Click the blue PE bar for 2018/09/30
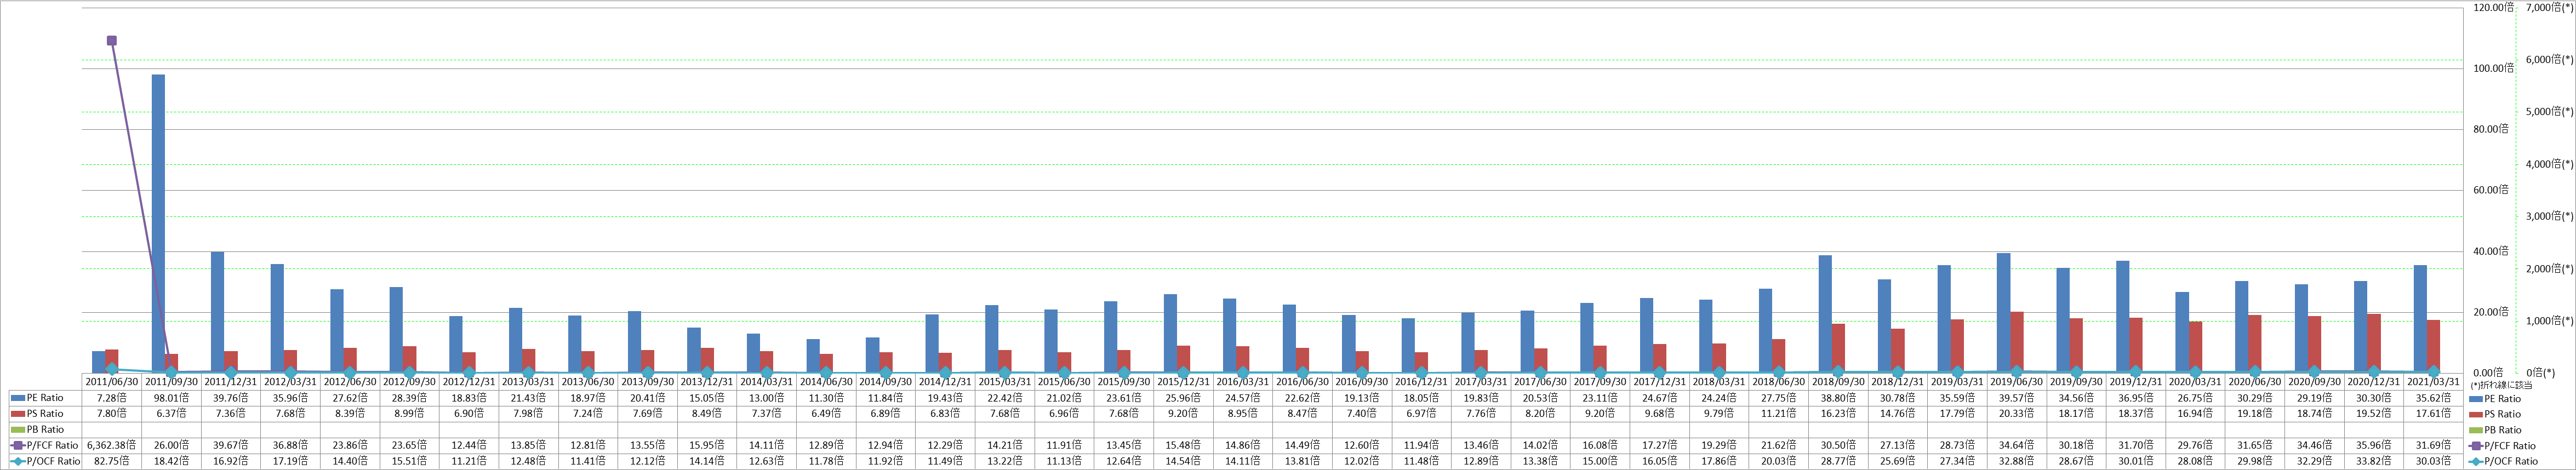Viewport: 2576px width, 470px height. coord(1825,314)
